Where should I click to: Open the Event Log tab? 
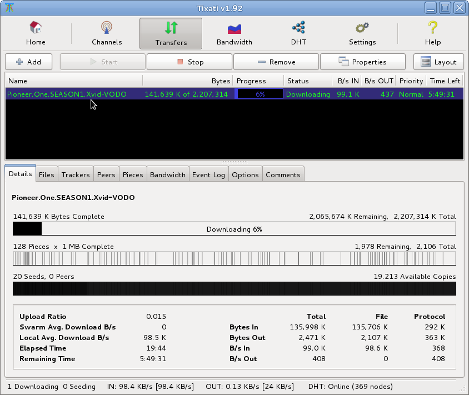[x=208, y=175]
